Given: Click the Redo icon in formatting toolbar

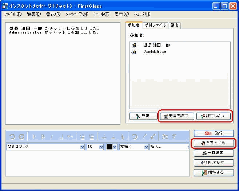Looking at the screenshot, I should (x=21, y=137).
